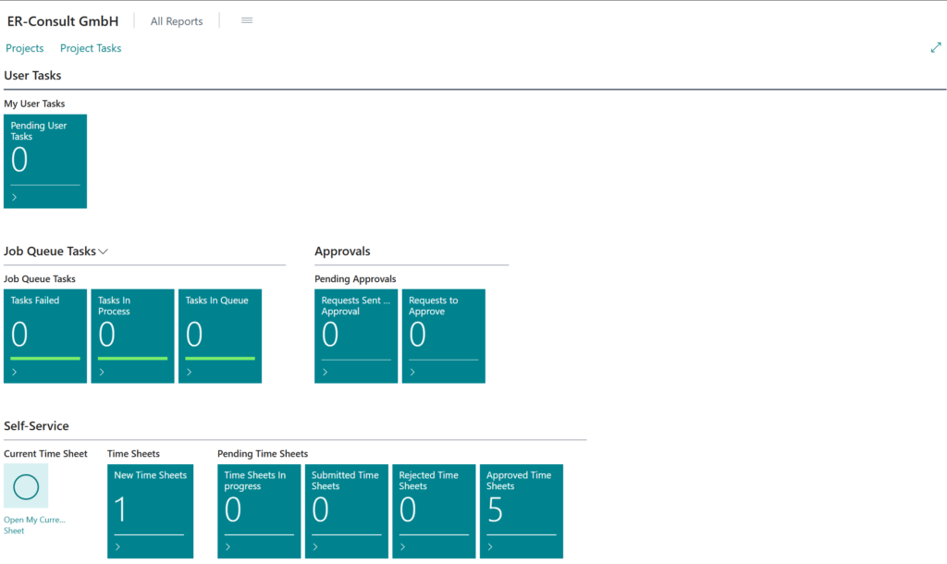Open the Project Tasks menu item
The width and height of the screenshot is (947, 564).
(x=91, y=48)
